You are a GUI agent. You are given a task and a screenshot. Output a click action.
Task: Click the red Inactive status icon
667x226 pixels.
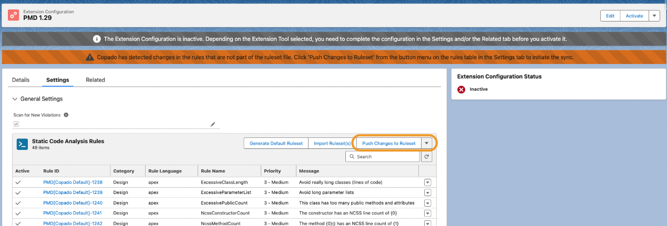pyautogui.click(x=461, y=90)
